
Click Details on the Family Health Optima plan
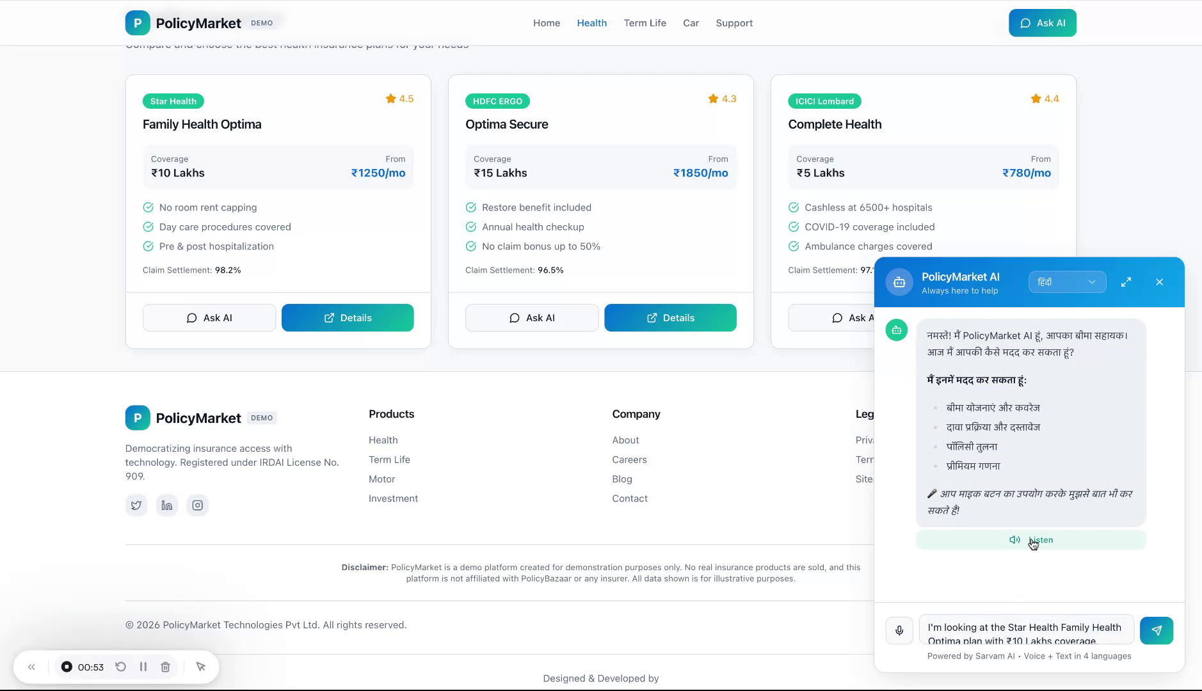347,317
